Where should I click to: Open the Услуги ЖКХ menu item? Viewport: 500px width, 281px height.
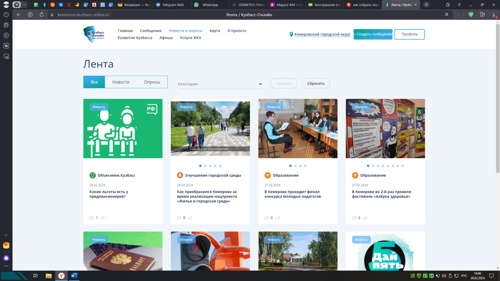[x=190, y=38]
